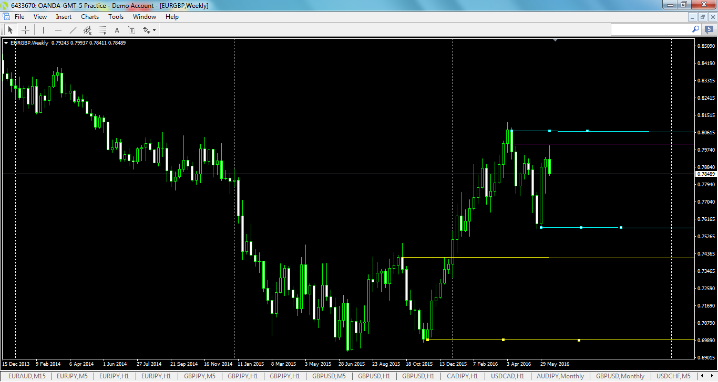This screenshot has width=718, height=382.
Task: Select the Equidistant Channel tool
Action: coord(87,30)
